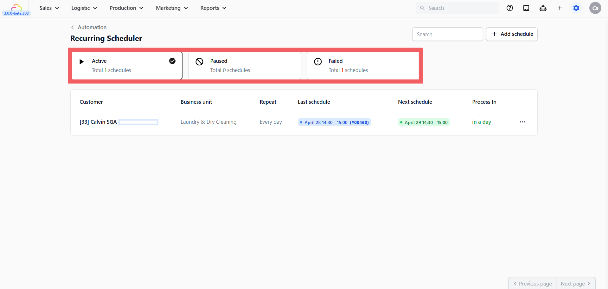
Task: Open the settings gear icon
Action: [x=576, y=8]
